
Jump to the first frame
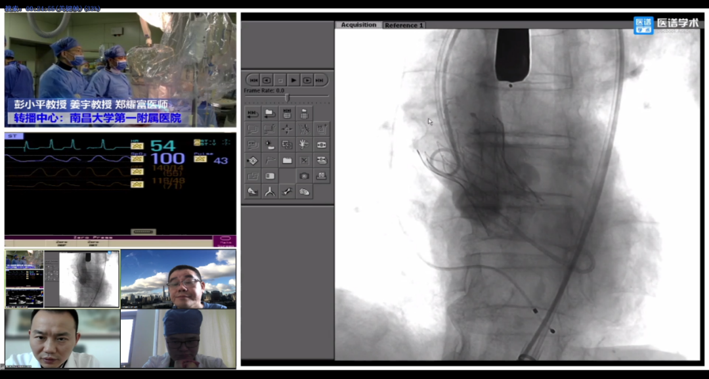pos(253,80)
